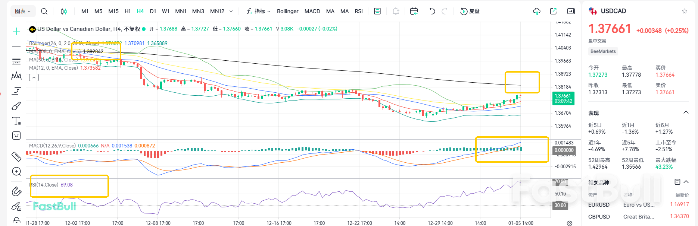Select the brush drawing tool
The image size is (698, 226).
[16, 106]
